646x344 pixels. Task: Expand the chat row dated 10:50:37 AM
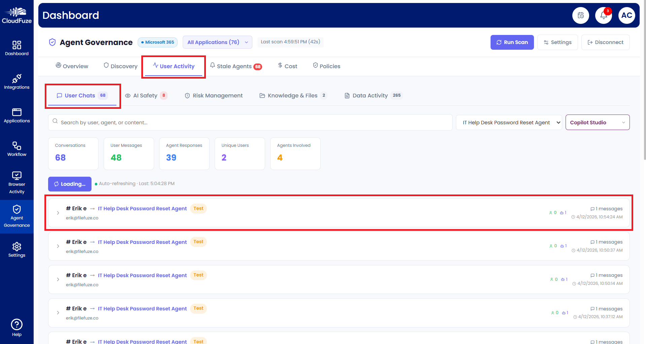tap(58, 246)
